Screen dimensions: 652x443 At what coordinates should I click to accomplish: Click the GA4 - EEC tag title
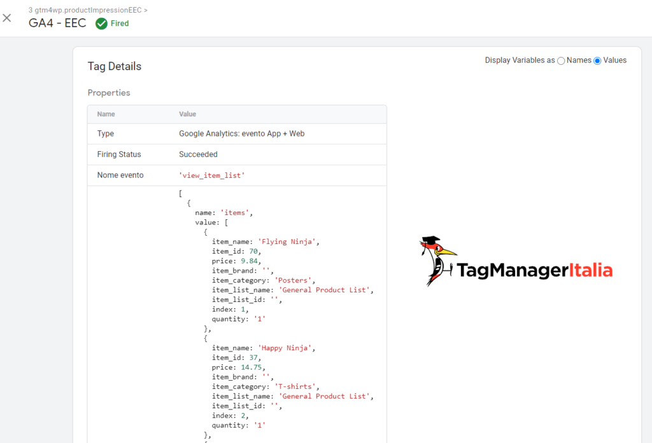(57, 24)
